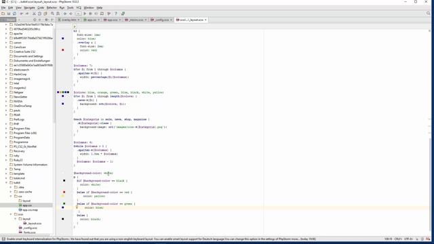Click red gutter swatch beside .overlay color: red
This screenshot has width=434, height=244.
[x=63, y=50]
